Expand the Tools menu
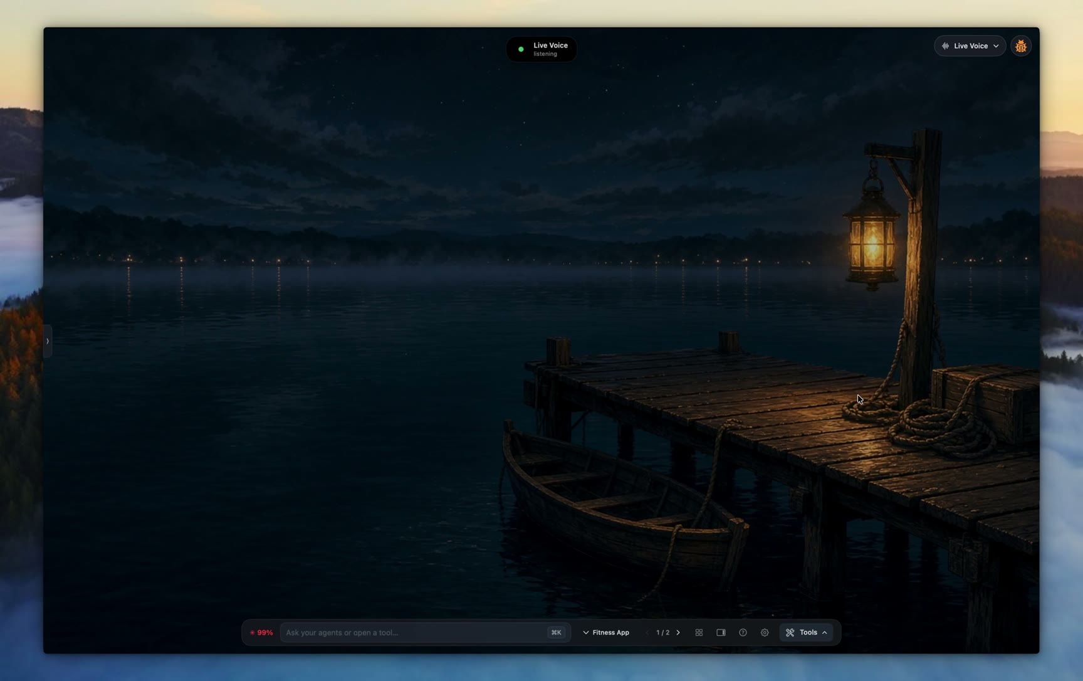The image size is (1083, 681). 807,633
